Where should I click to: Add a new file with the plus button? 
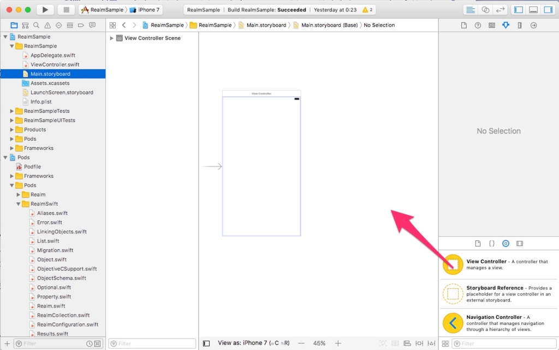[x=7, y=343]
